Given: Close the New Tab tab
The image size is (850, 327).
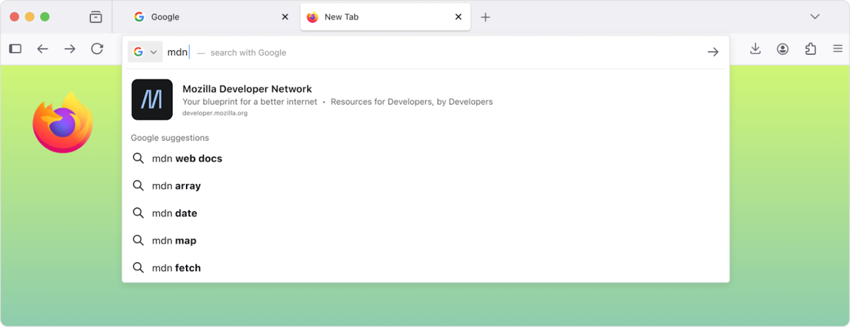Looking at the screenshot, I should (x=458, y=17).
